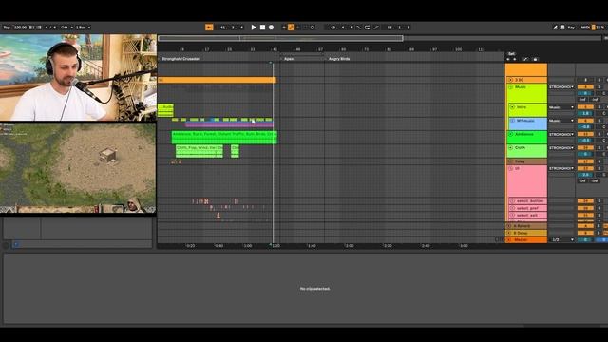Jump to the Apex locator
This screenshot has width=608, height=342.
coord(289,59)
